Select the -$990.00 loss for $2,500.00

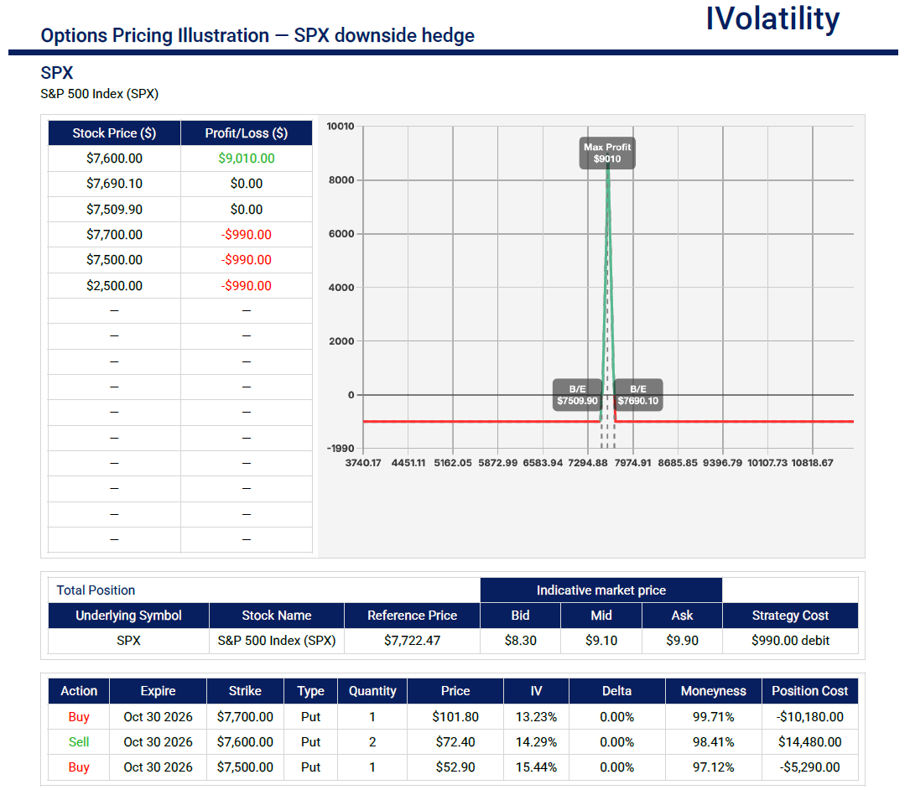click(x=246, y=286)
